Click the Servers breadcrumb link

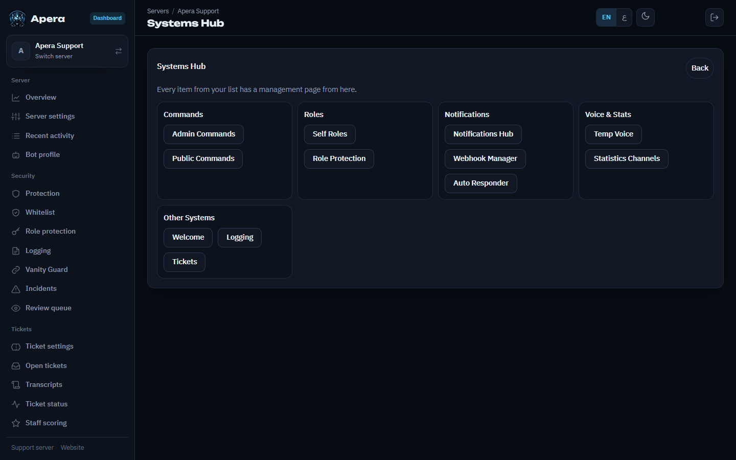pos(158,11)
